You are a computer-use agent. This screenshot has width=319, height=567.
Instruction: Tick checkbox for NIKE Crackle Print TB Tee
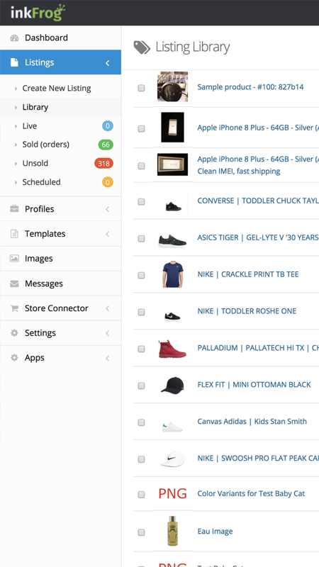click(141, 275)
